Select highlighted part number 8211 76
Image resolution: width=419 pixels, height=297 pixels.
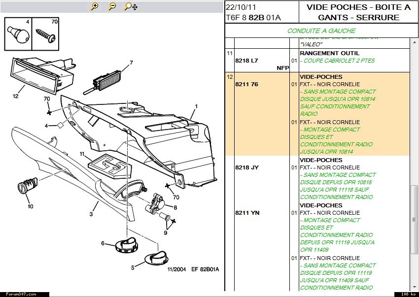[246, 84]
